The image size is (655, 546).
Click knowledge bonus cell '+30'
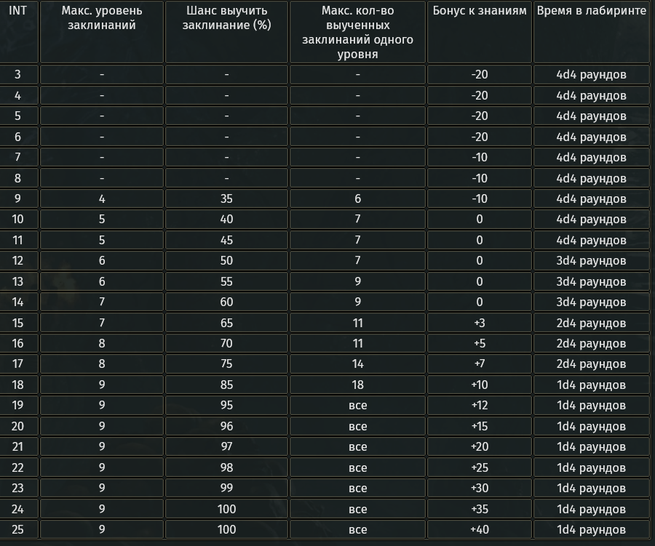pyautogui.click(x=480, y=488)
